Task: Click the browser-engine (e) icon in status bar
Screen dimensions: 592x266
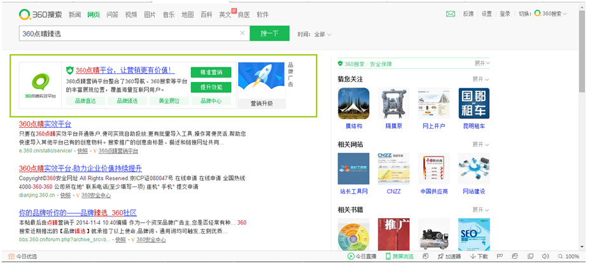Action: coord(514,256)
